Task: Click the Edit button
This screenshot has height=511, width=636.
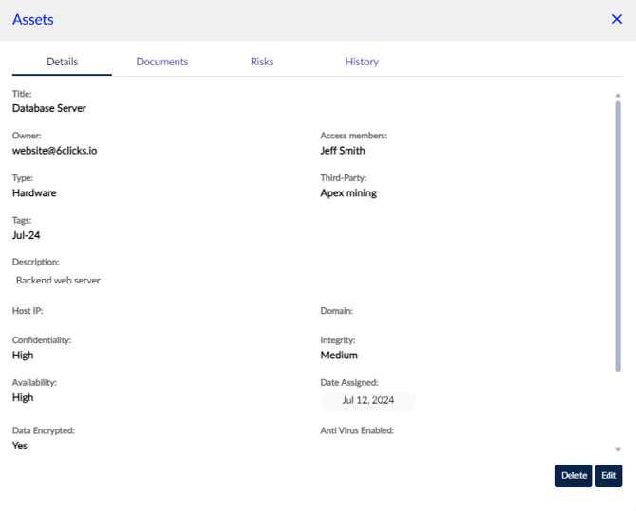Action: click(608, 475)
